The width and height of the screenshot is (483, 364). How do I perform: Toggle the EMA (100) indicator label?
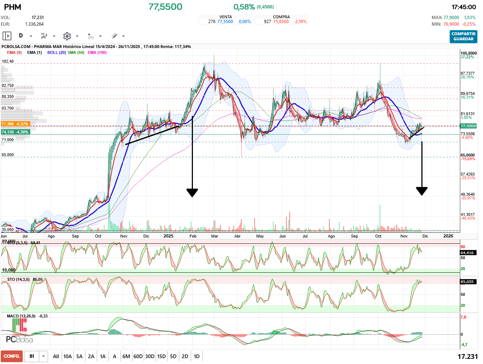[x=97, y=52]
